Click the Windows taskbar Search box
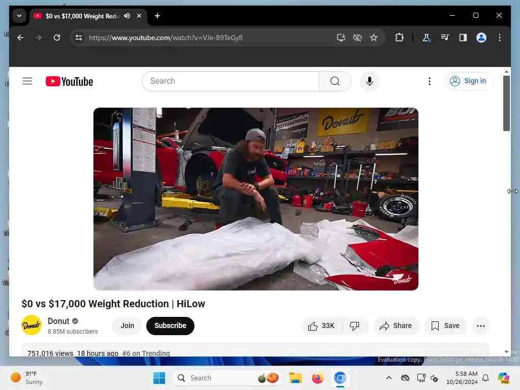 [227, 378]
